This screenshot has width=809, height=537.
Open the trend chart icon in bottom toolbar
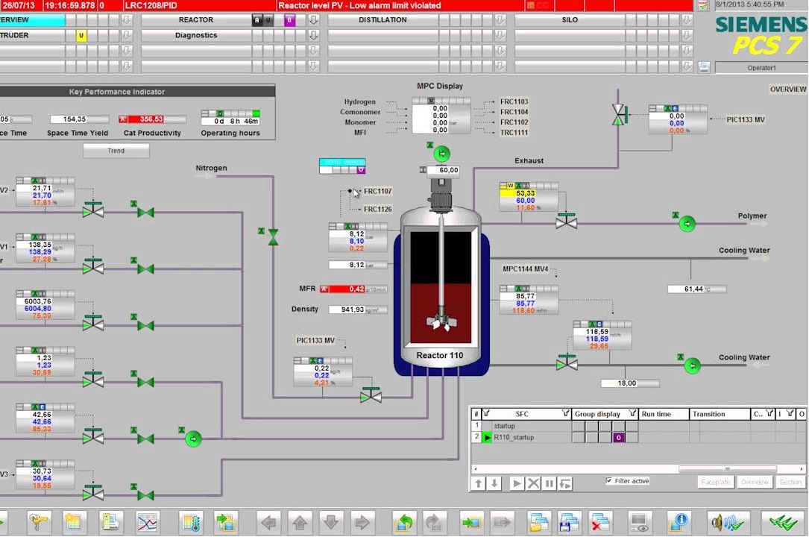pyautogui.click(x=148, y=522)
